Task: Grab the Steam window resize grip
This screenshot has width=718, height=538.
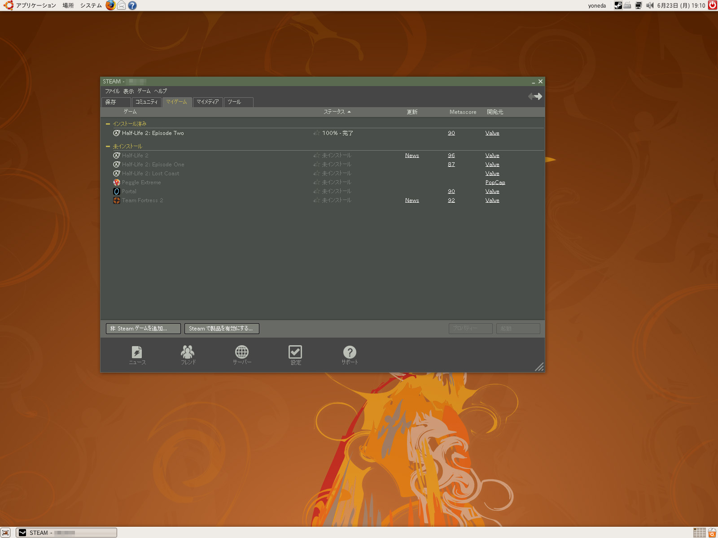Action: [x=539, y=367]
